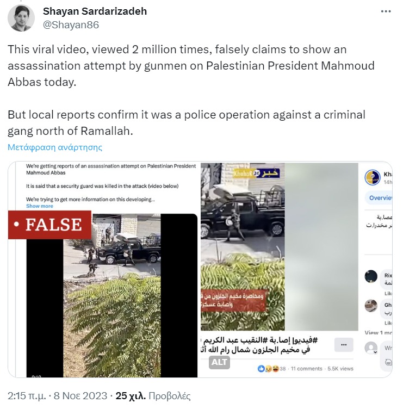Open the Facebook video's ellipsis options button
Screen dimensions: 403x409
click(x=344, y=345)
